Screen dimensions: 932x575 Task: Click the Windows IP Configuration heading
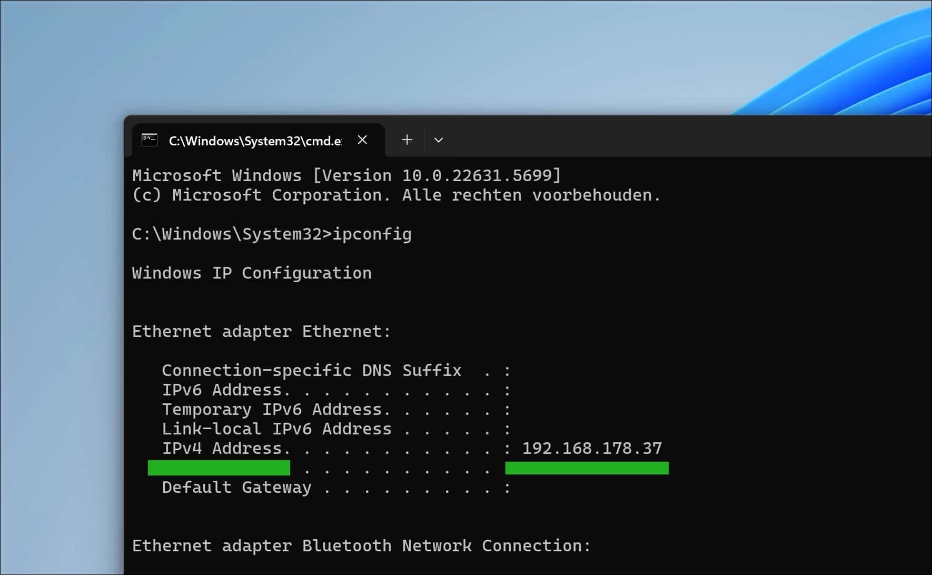pos(252,273)
